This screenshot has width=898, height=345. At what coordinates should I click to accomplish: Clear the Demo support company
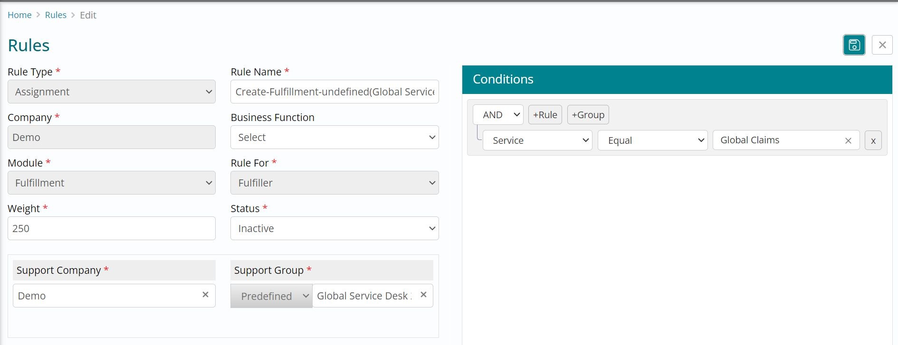[x=205, y=295]
